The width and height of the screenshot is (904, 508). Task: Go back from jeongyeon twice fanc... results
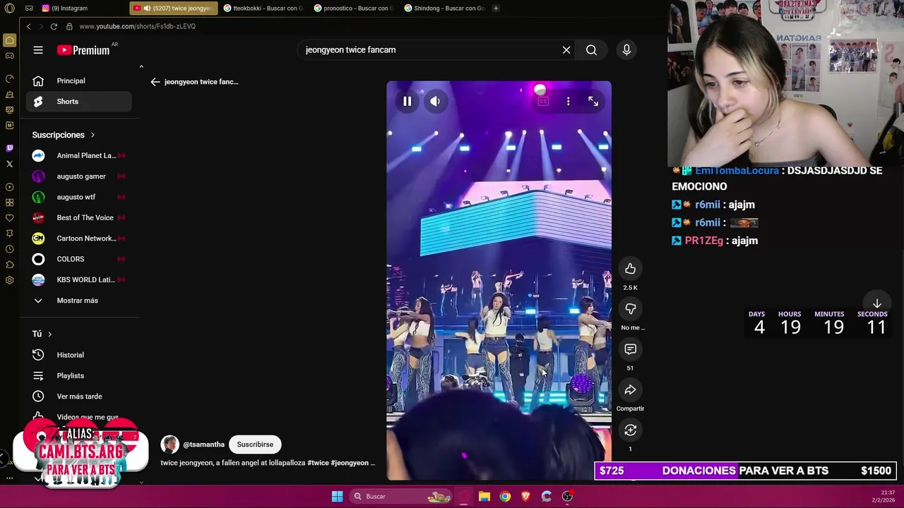click(155, 82)
